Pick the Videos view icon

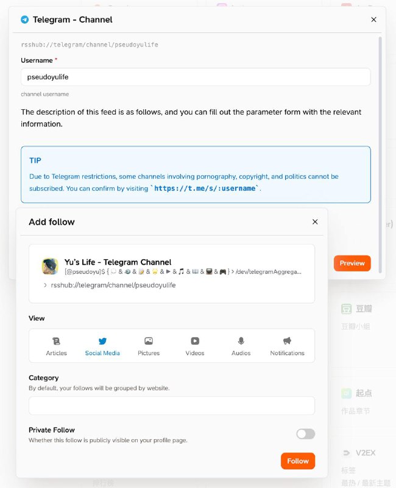click(x=195, y=341)
